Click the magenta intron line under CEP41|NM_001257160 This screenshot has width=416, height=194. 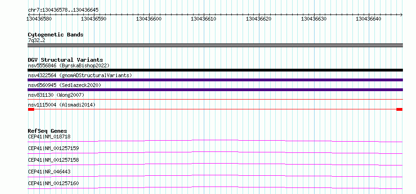point(215,187)
